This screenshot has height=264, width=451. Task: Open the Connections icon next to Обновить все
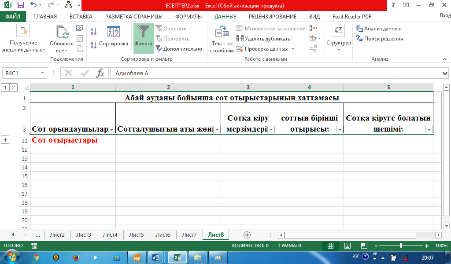coord(79,28)
